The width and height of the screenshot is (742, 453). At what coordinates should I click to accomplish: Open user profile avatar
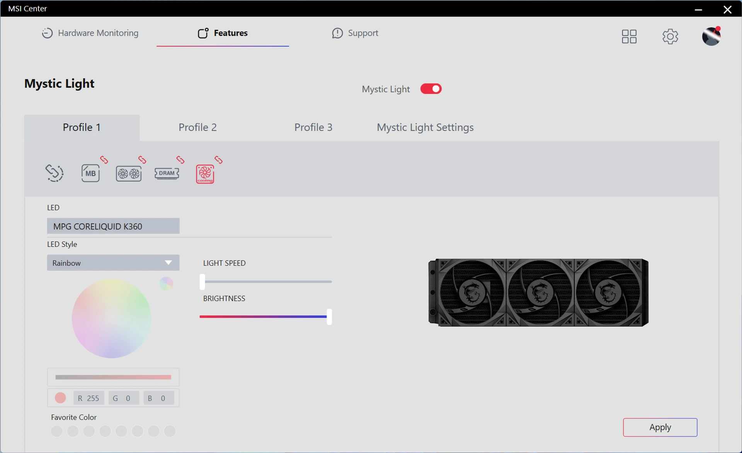pyautogui.click(x=711, y=36)
